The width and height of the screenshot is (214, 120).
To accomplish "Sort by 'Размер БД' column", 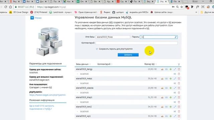I will (150, 64).
